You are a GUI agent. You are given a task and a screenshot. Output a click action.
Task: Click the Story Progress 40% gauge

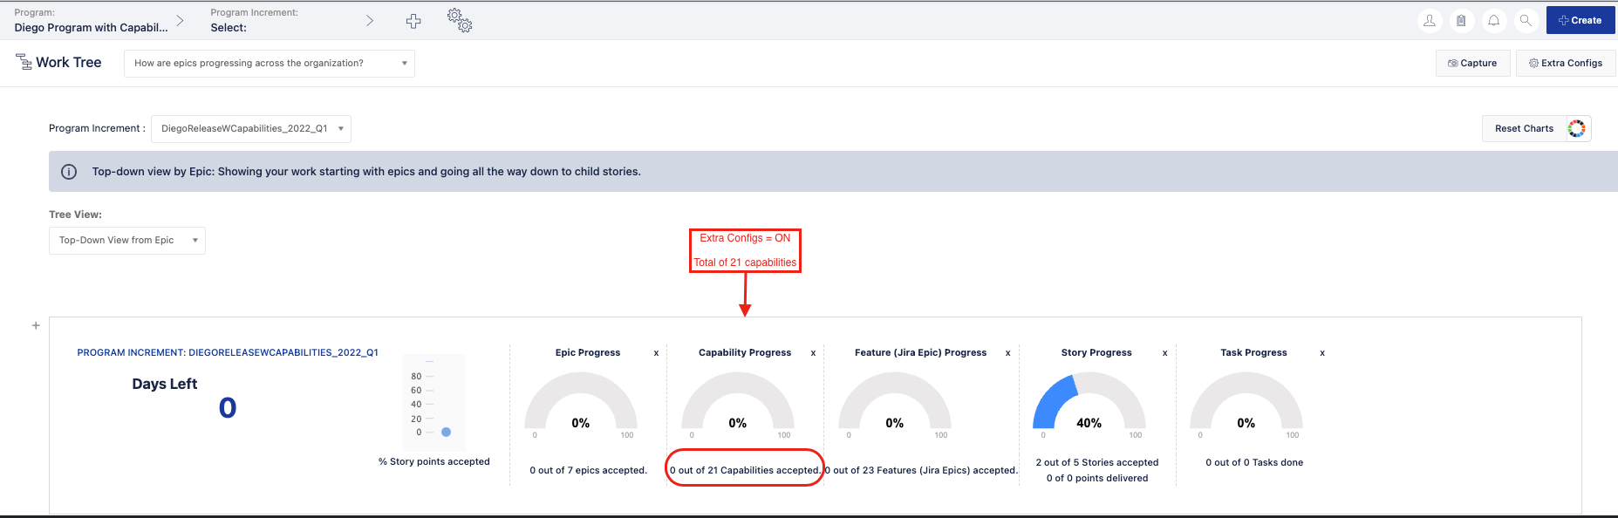1089,401
